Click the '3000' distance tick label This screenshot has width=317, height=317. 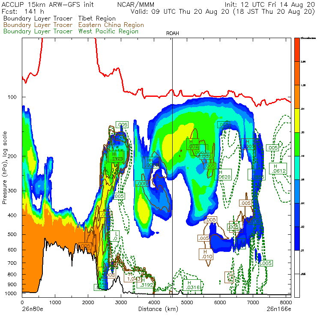[x=121, y=302]
